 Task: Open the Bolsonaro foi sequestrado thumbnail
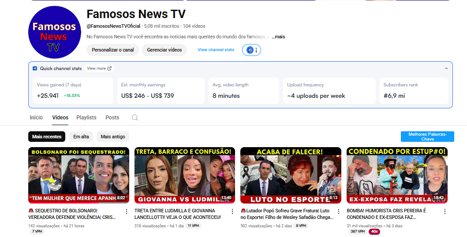point(78,175)
